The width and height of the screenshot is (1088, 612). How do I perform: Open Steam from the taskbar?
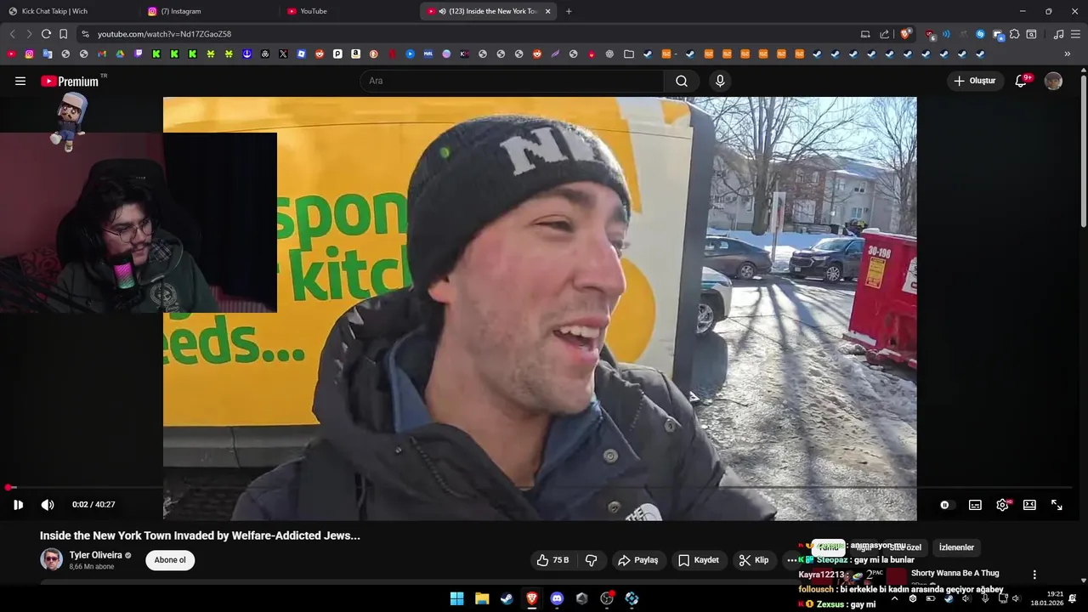(507, 598)
